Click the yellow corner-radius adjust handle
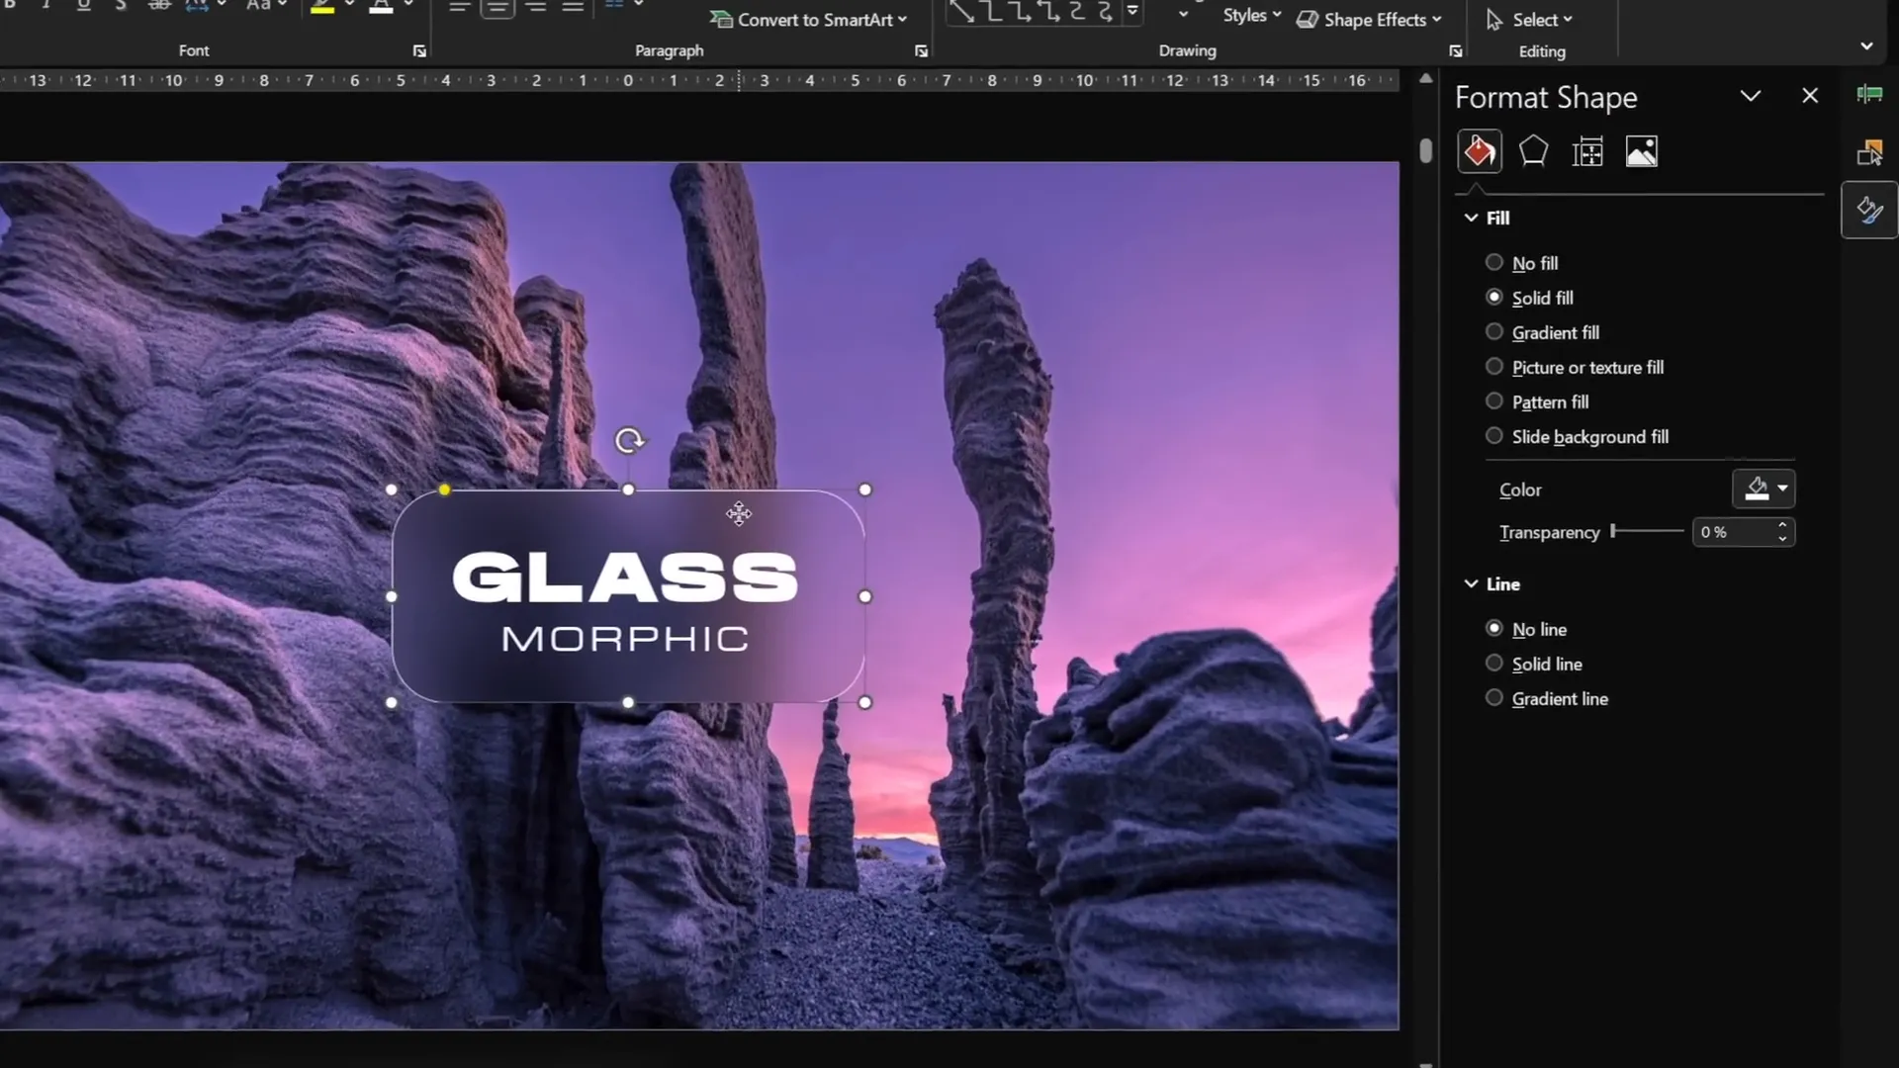1899x1068 pixels. tap(445, 489)
